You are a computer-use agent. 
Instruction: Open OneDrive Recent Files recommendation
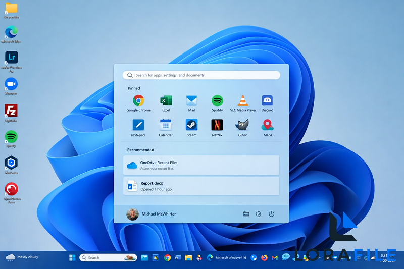pos(201,165)
